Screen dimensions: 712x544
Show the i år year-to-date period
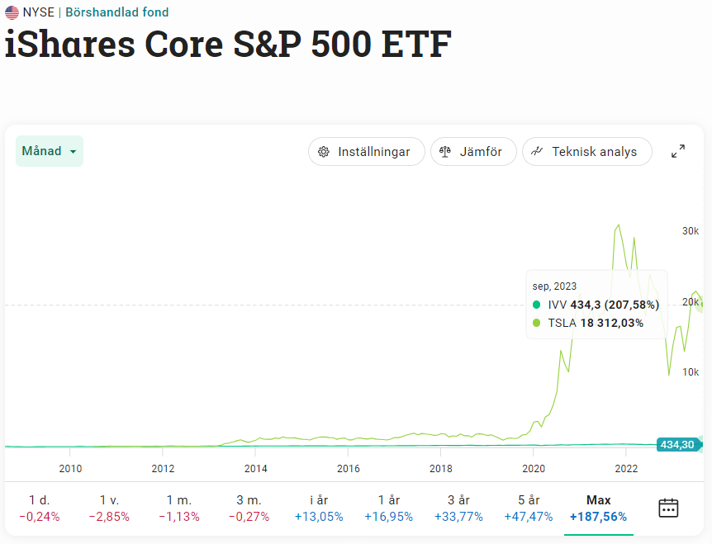(x=318, y=508)
